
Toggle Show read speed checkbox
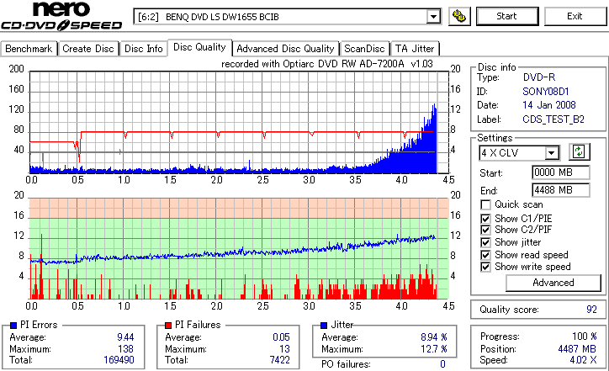click(x=485, y=255)
